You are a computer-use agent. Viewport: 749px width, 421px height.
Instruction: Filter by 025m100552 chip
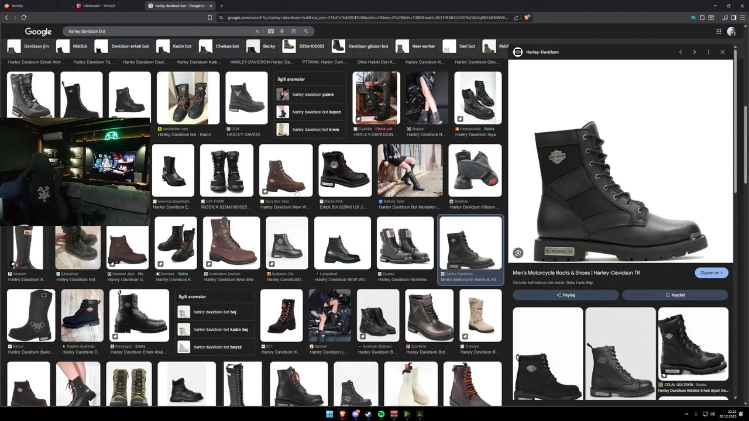coord(304,46)
